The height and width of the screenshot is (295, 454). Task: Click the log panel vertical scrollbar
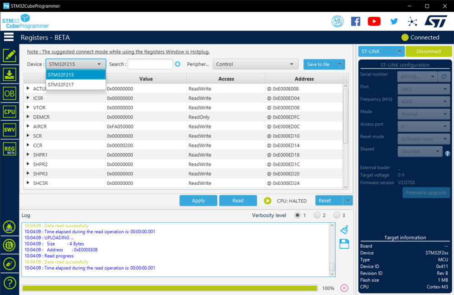(332, 266)
